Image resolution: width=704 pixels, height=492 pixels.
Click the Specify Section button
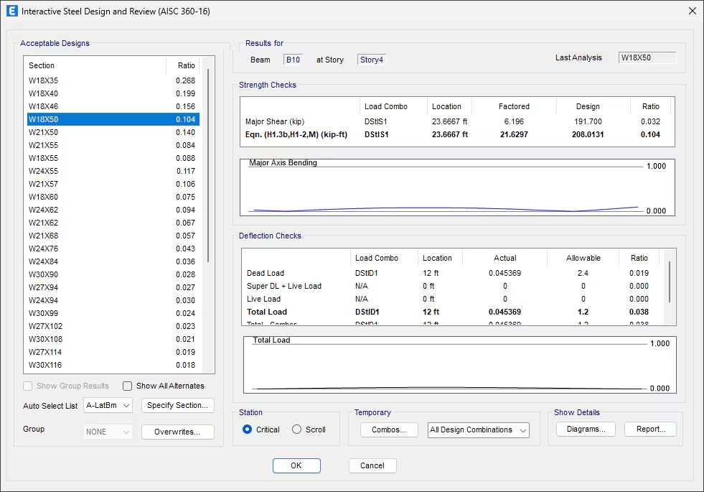click(177, 406)
